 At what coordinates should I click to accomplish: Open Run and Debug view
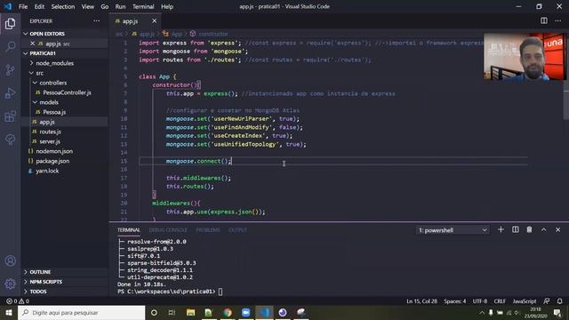[x=10, y=93]
